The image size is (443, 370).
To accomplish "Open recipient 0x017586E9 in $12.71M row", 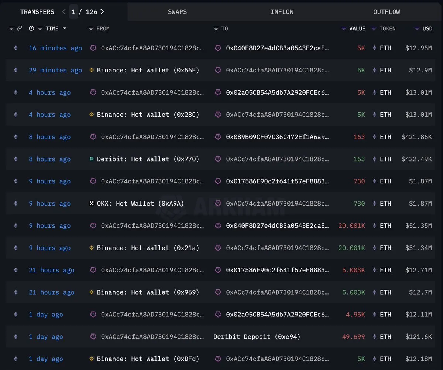I will (277, 270).
